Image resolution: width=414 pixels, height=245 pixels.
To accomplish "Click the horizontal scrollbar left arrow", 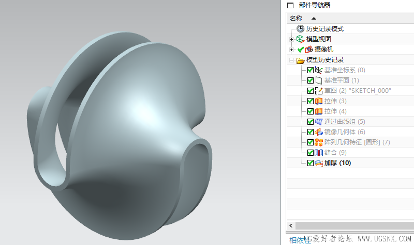I will point(290,226).
